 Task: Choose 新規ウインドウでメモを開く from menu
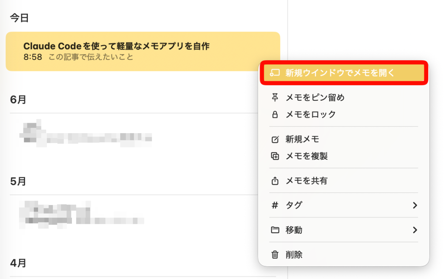[x=343, y=73]
